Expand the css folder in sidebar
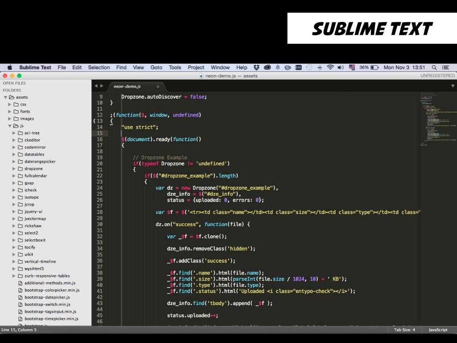This screenshot has height=343, width=457. [x=10, y=105]
